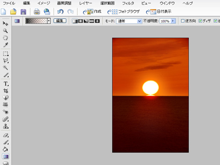The width and height of the screenshot is (220, 165).
Task: Choose the Angle gradient style
Action: tap(86, 21)
